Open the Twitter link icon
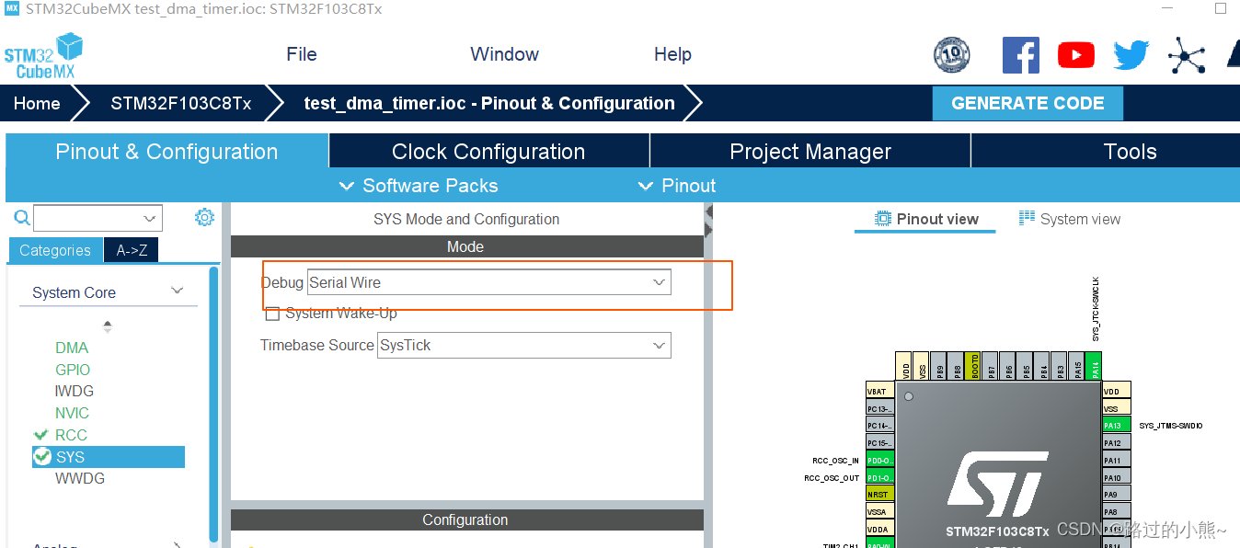 1131,55
